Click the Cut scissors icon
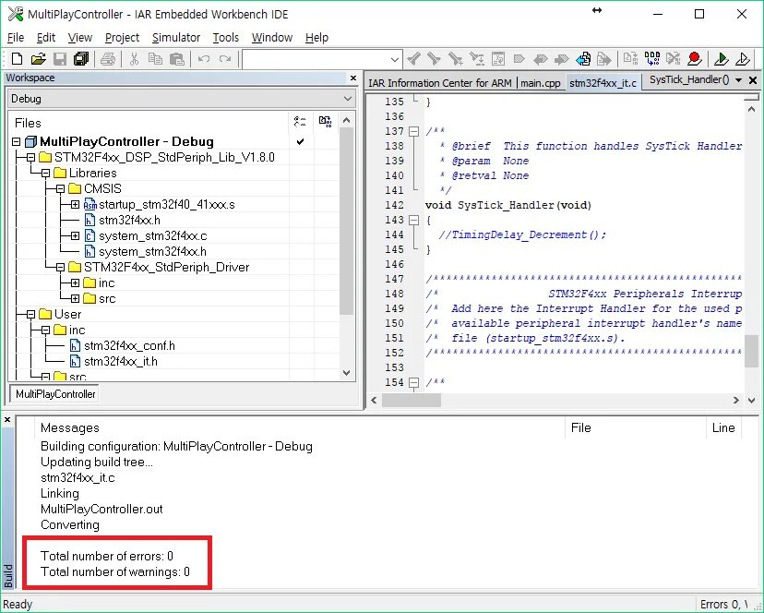764x613 pixels. [134, 59]
